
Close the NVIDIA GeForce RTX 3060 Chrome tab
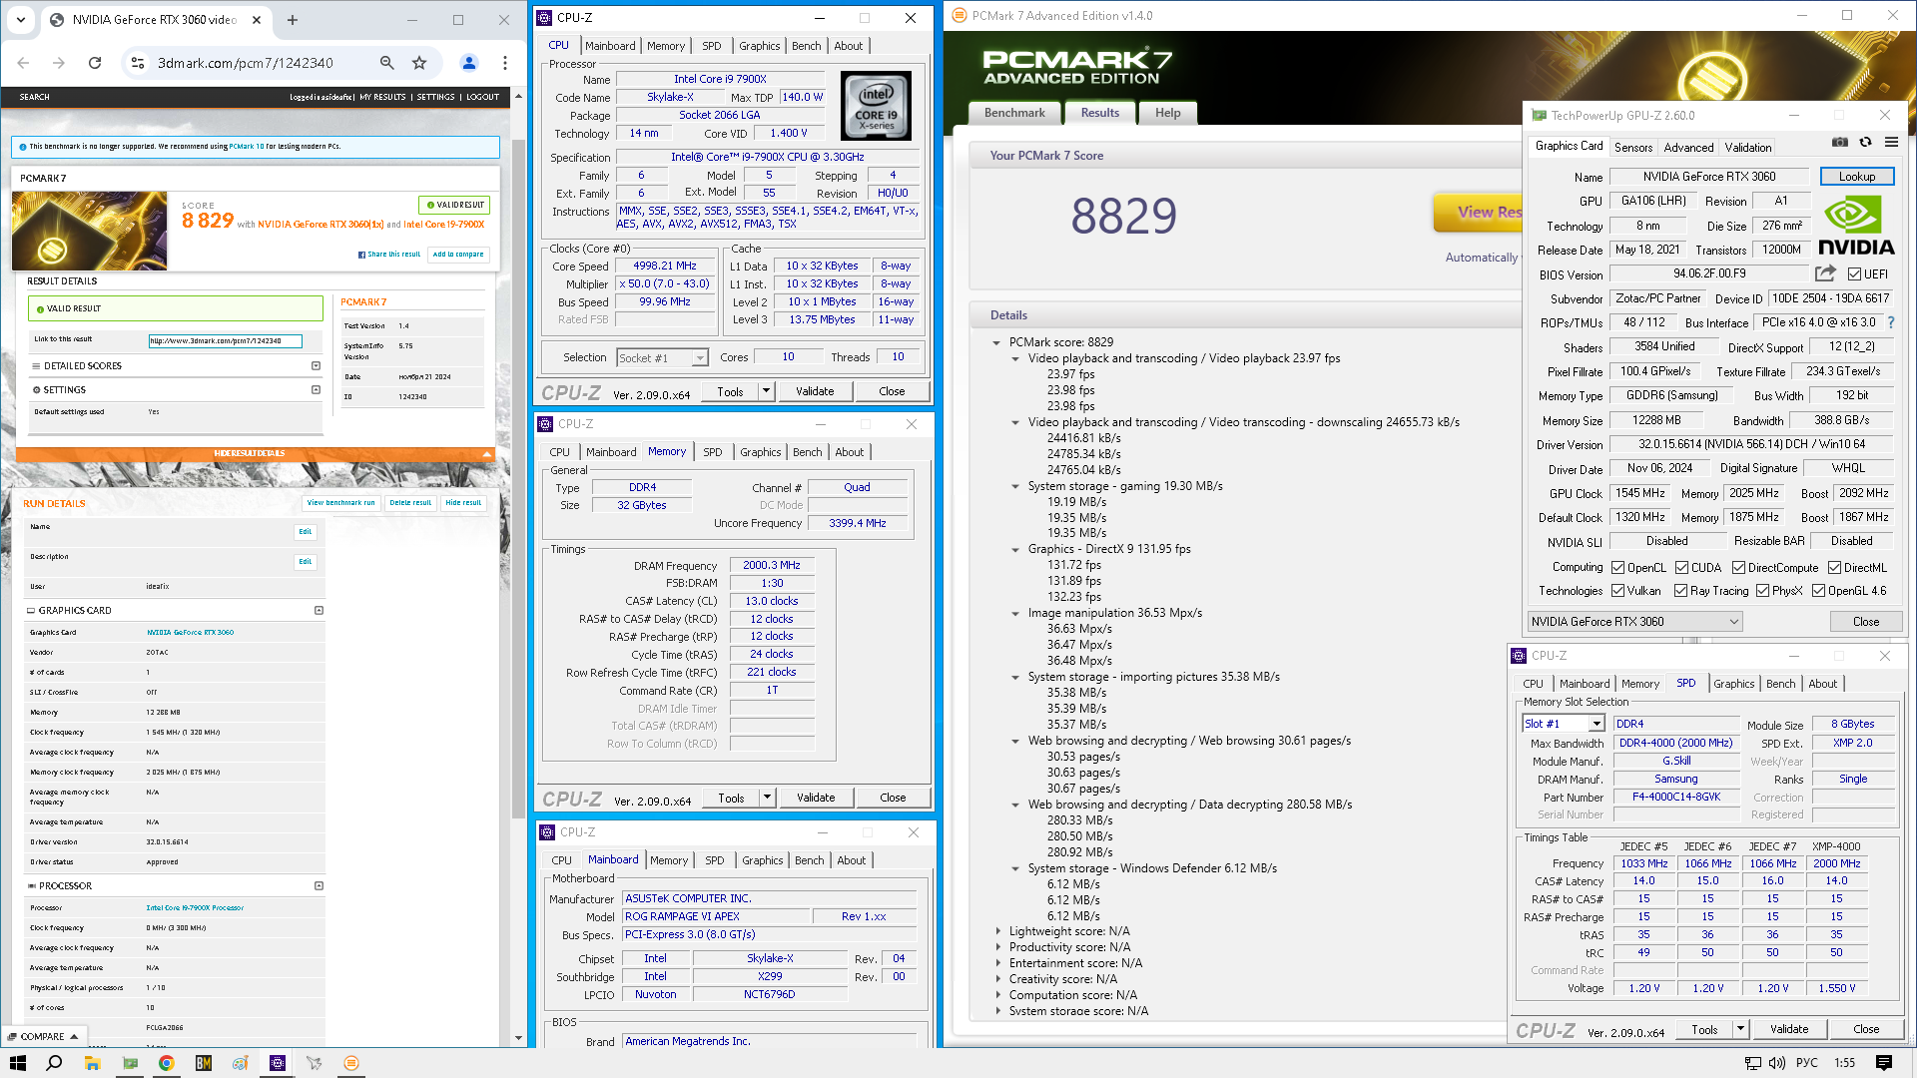257,20
